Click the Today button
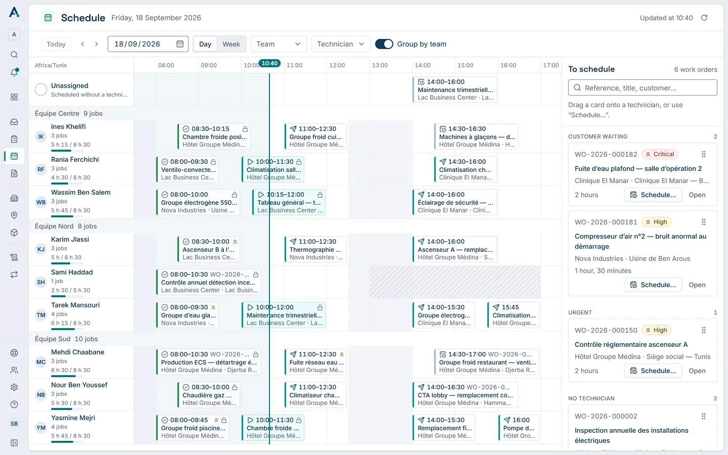This screenshot has width=728, height=455. 56,44
